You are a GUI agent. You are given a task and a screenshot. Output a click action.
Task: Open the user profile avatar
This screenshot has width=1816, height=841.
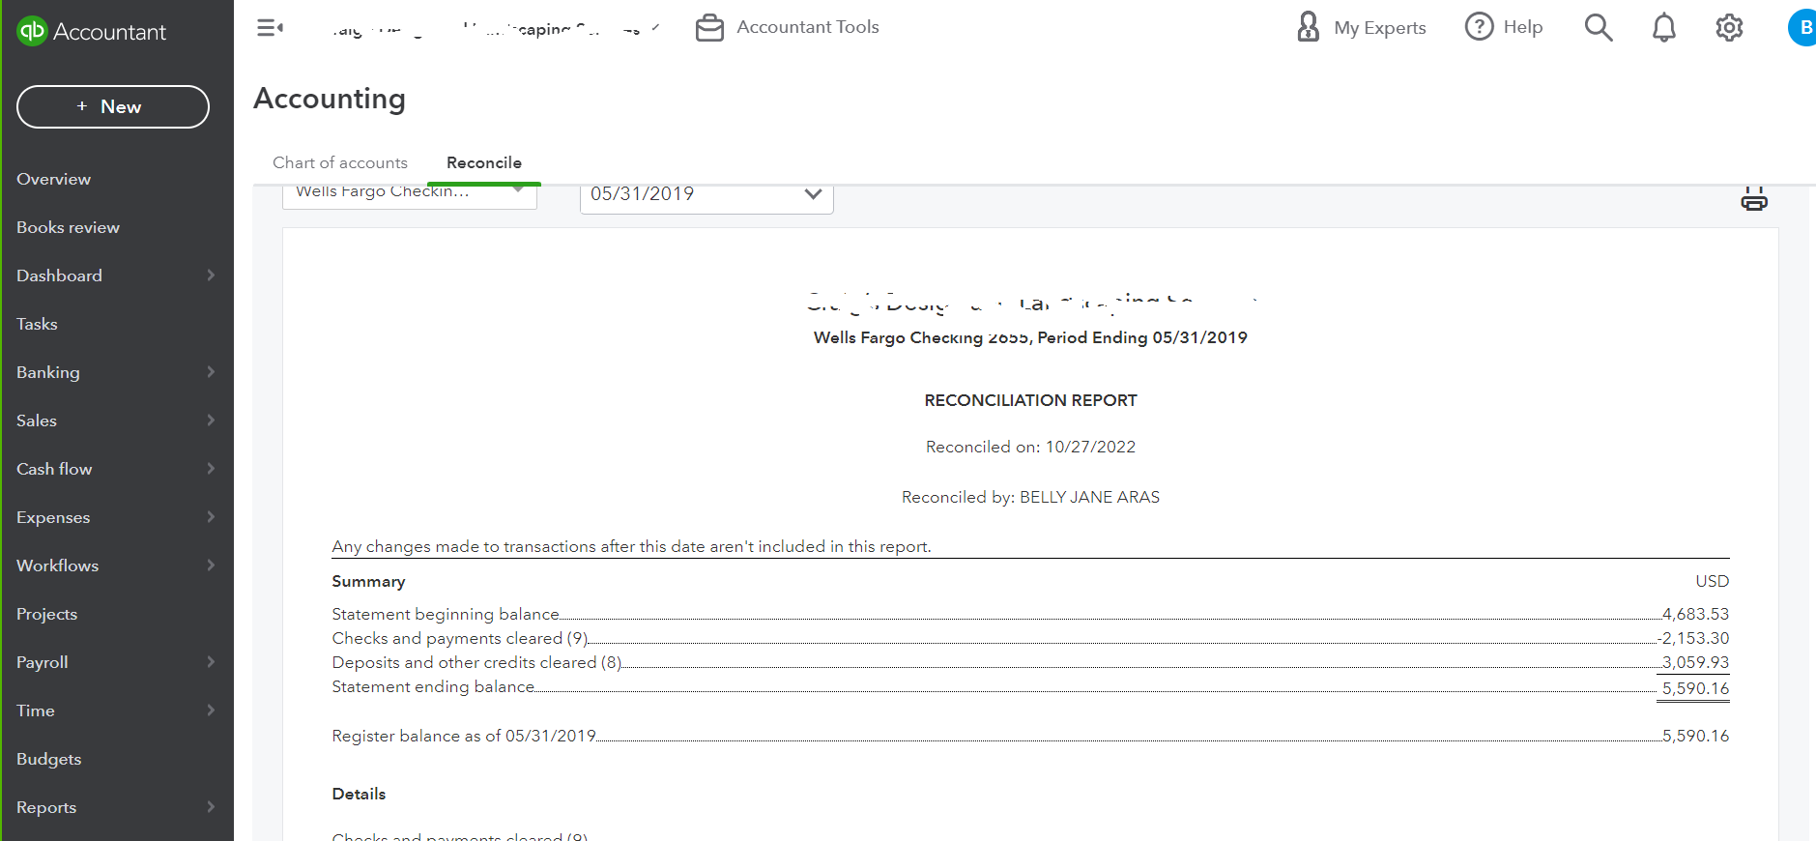tap(1802, 28)
